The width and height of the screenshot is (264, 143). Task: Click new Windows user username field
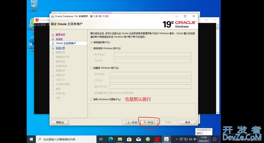tap(150, 74)
